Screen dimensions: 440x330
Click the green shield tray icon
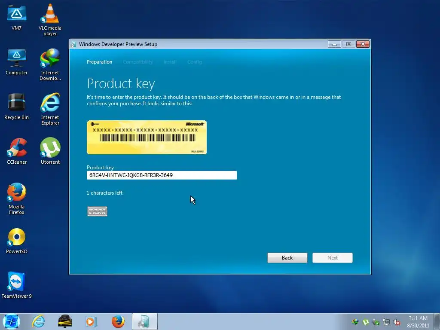pyautogui.click(x=376, y=322)
